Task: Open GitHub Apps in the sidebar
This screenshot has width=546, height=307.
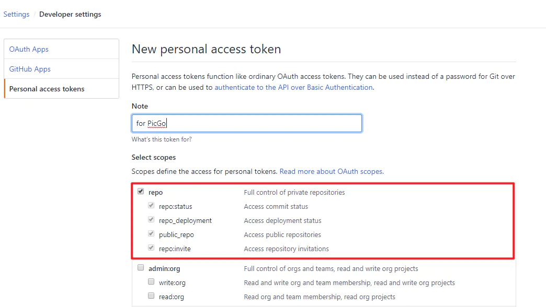Action: (x=30, y=69)
